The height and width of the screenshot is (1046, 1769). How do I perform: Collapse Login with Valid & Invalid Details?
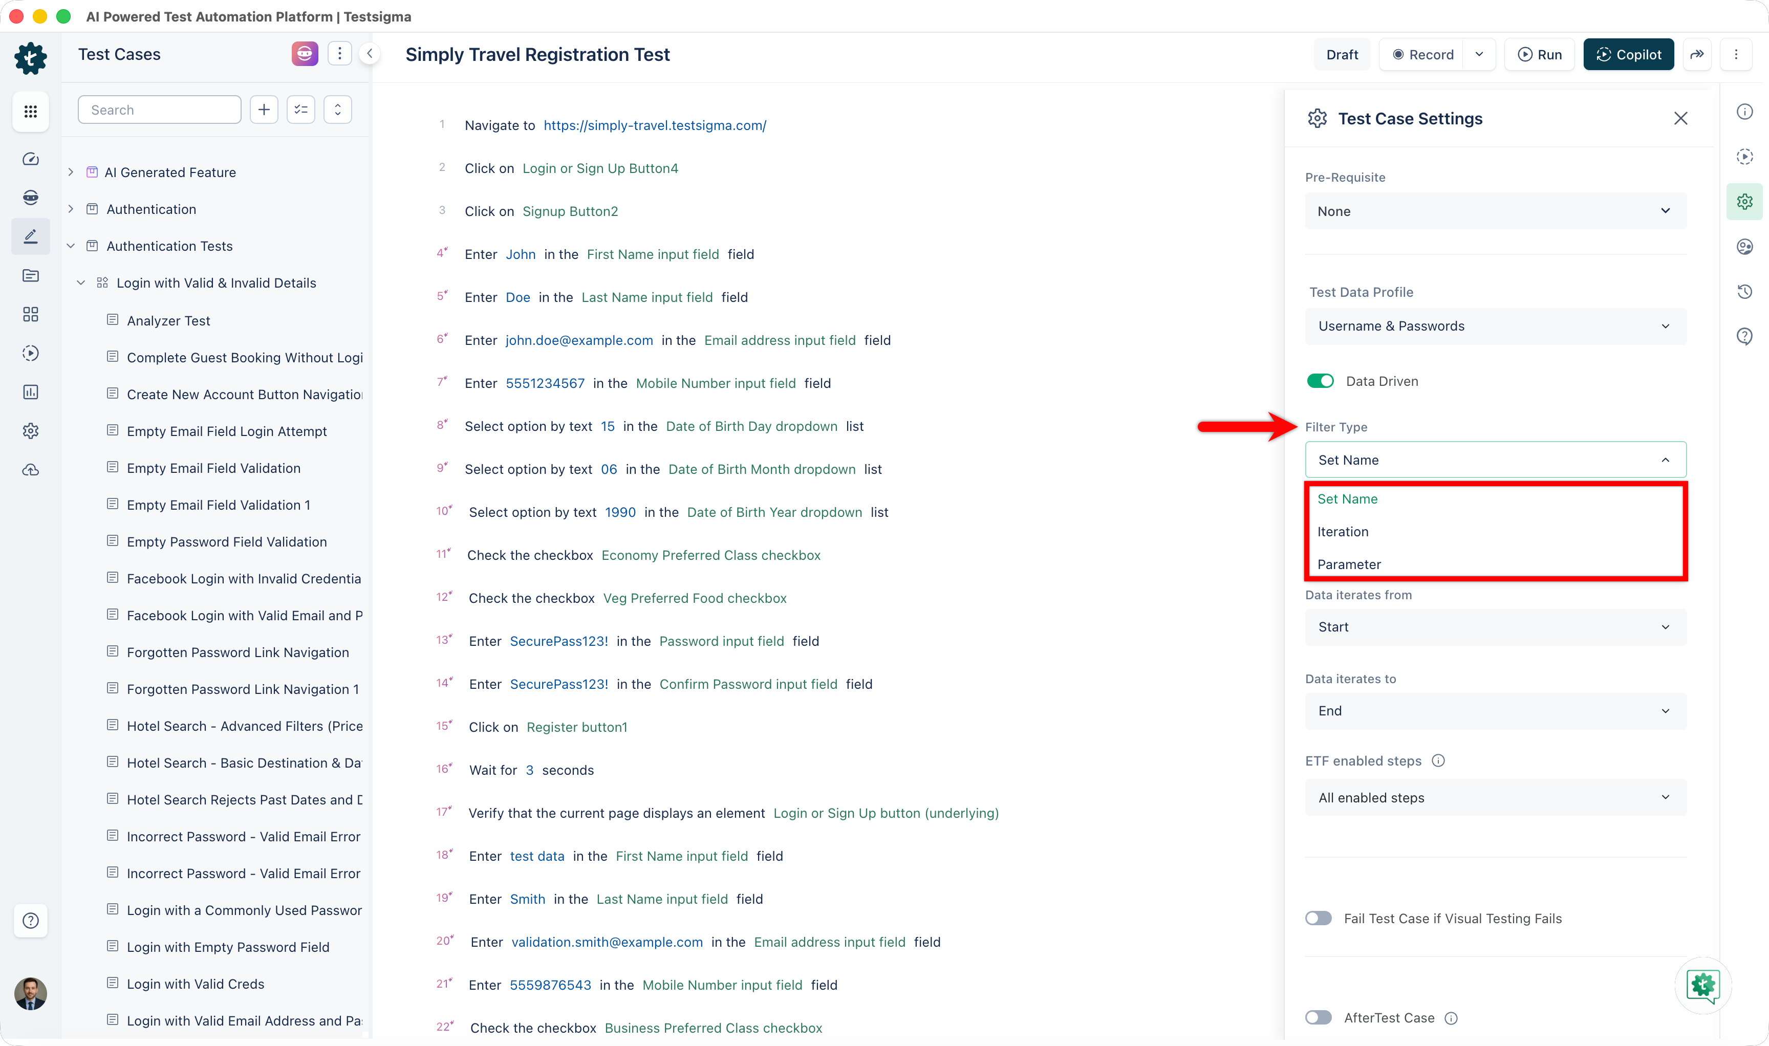click(81, 282)
